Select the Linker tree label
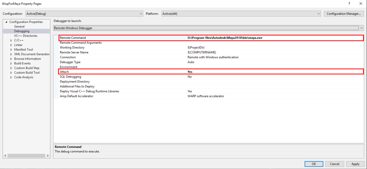 [18, 45]
